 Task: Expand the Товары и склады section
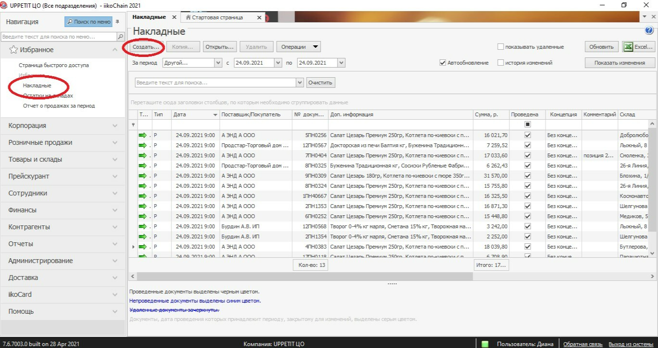click(x=63, y=159)
